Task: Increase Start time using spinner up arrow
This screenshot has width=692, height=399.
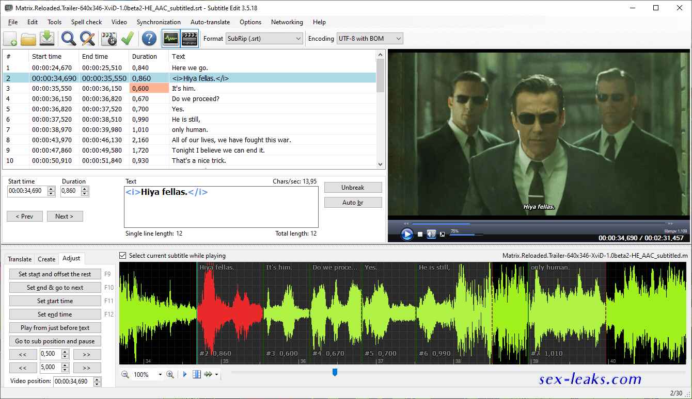Action: click(x=51, y=189)
